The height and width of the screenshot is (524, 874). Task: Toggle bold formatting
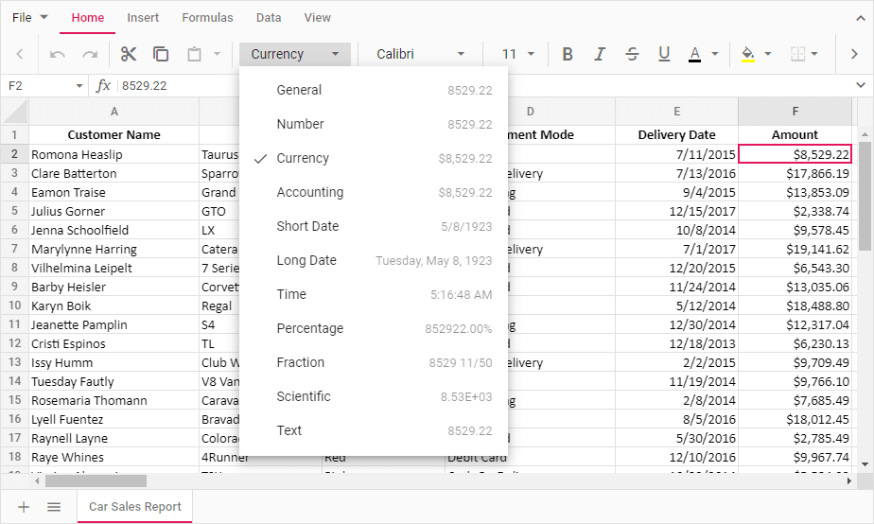pyautogui.click(x=568, y=54)
